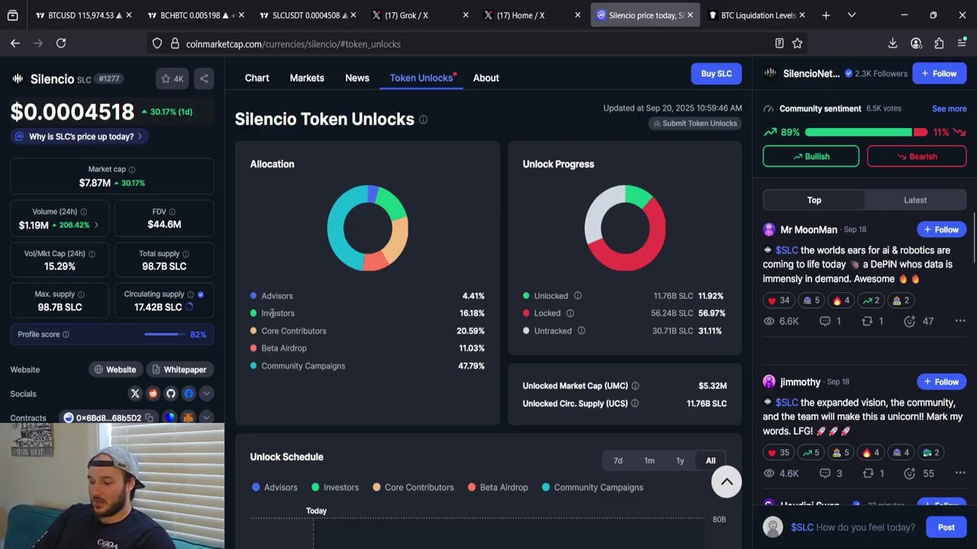This screenshot has width=977, height=549.
Task: Expand more socials chevron
Action: point(206,393)
